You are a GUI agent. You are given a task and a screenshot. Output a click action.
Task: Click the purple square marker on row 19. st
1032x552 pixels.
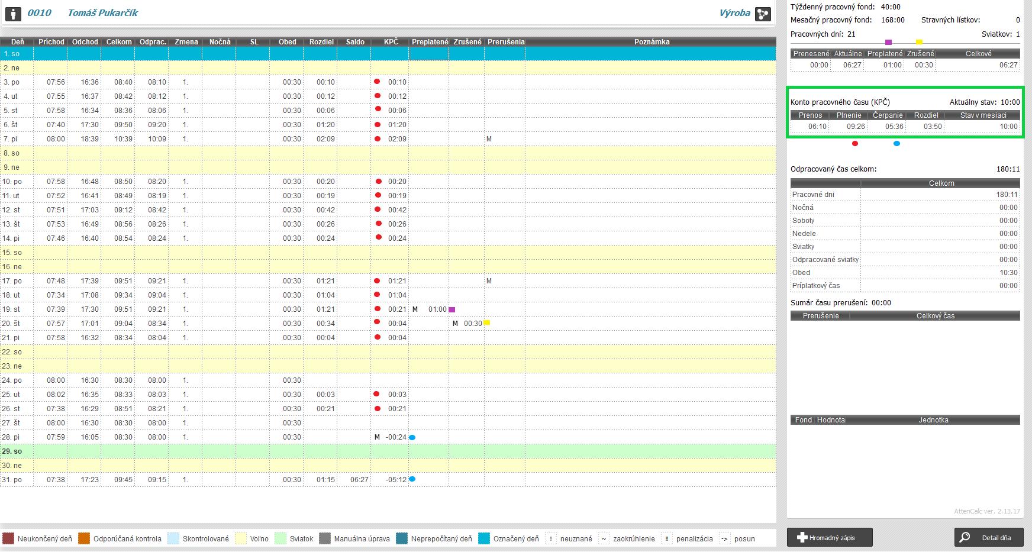click(451, 309)
